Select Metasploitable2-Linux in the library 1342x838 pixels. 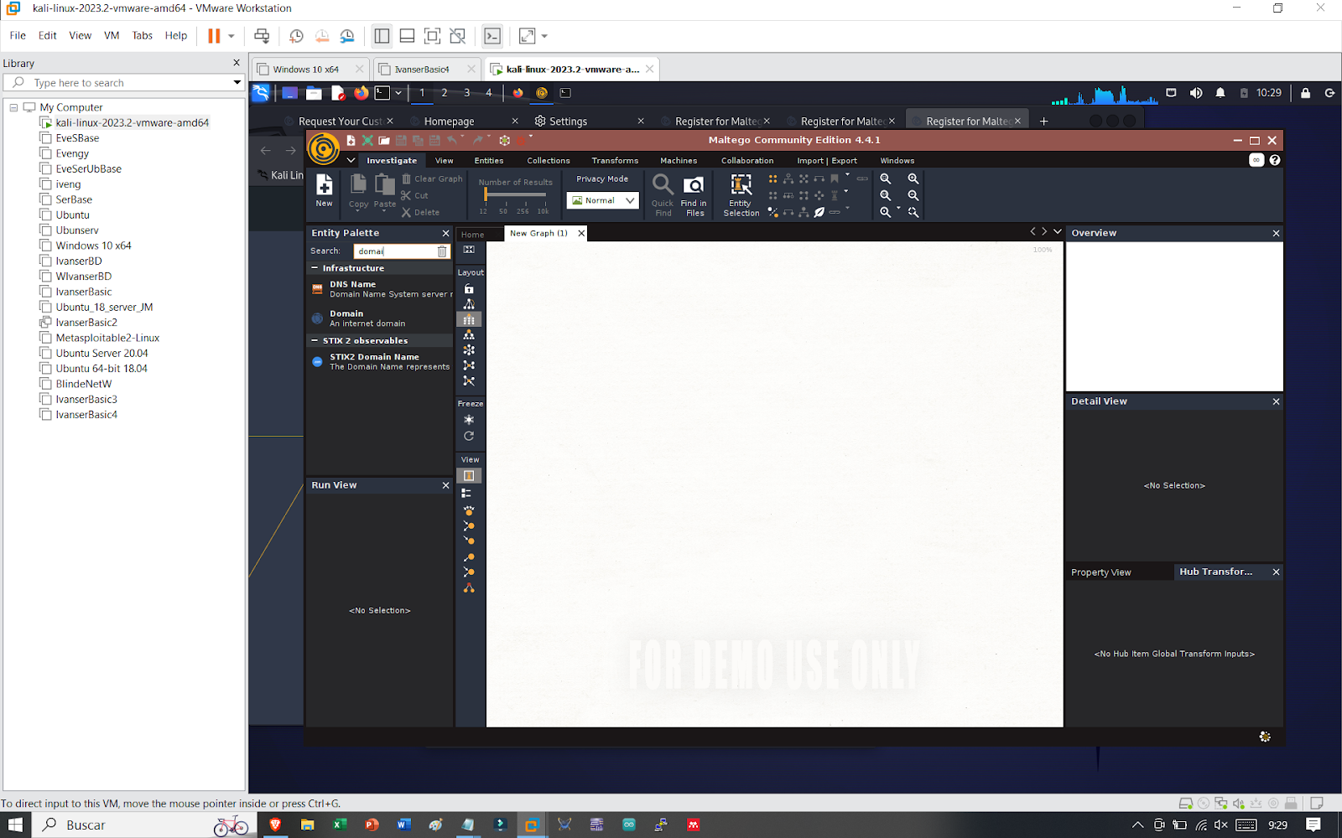[107, 338]
